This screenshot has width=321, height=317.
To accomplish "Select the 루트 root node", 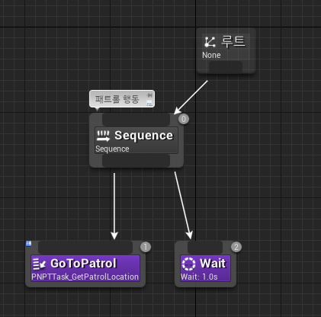I will 226,51.
